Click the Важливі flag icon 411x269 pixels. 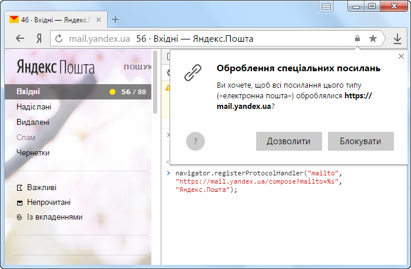tap(19, 188)
